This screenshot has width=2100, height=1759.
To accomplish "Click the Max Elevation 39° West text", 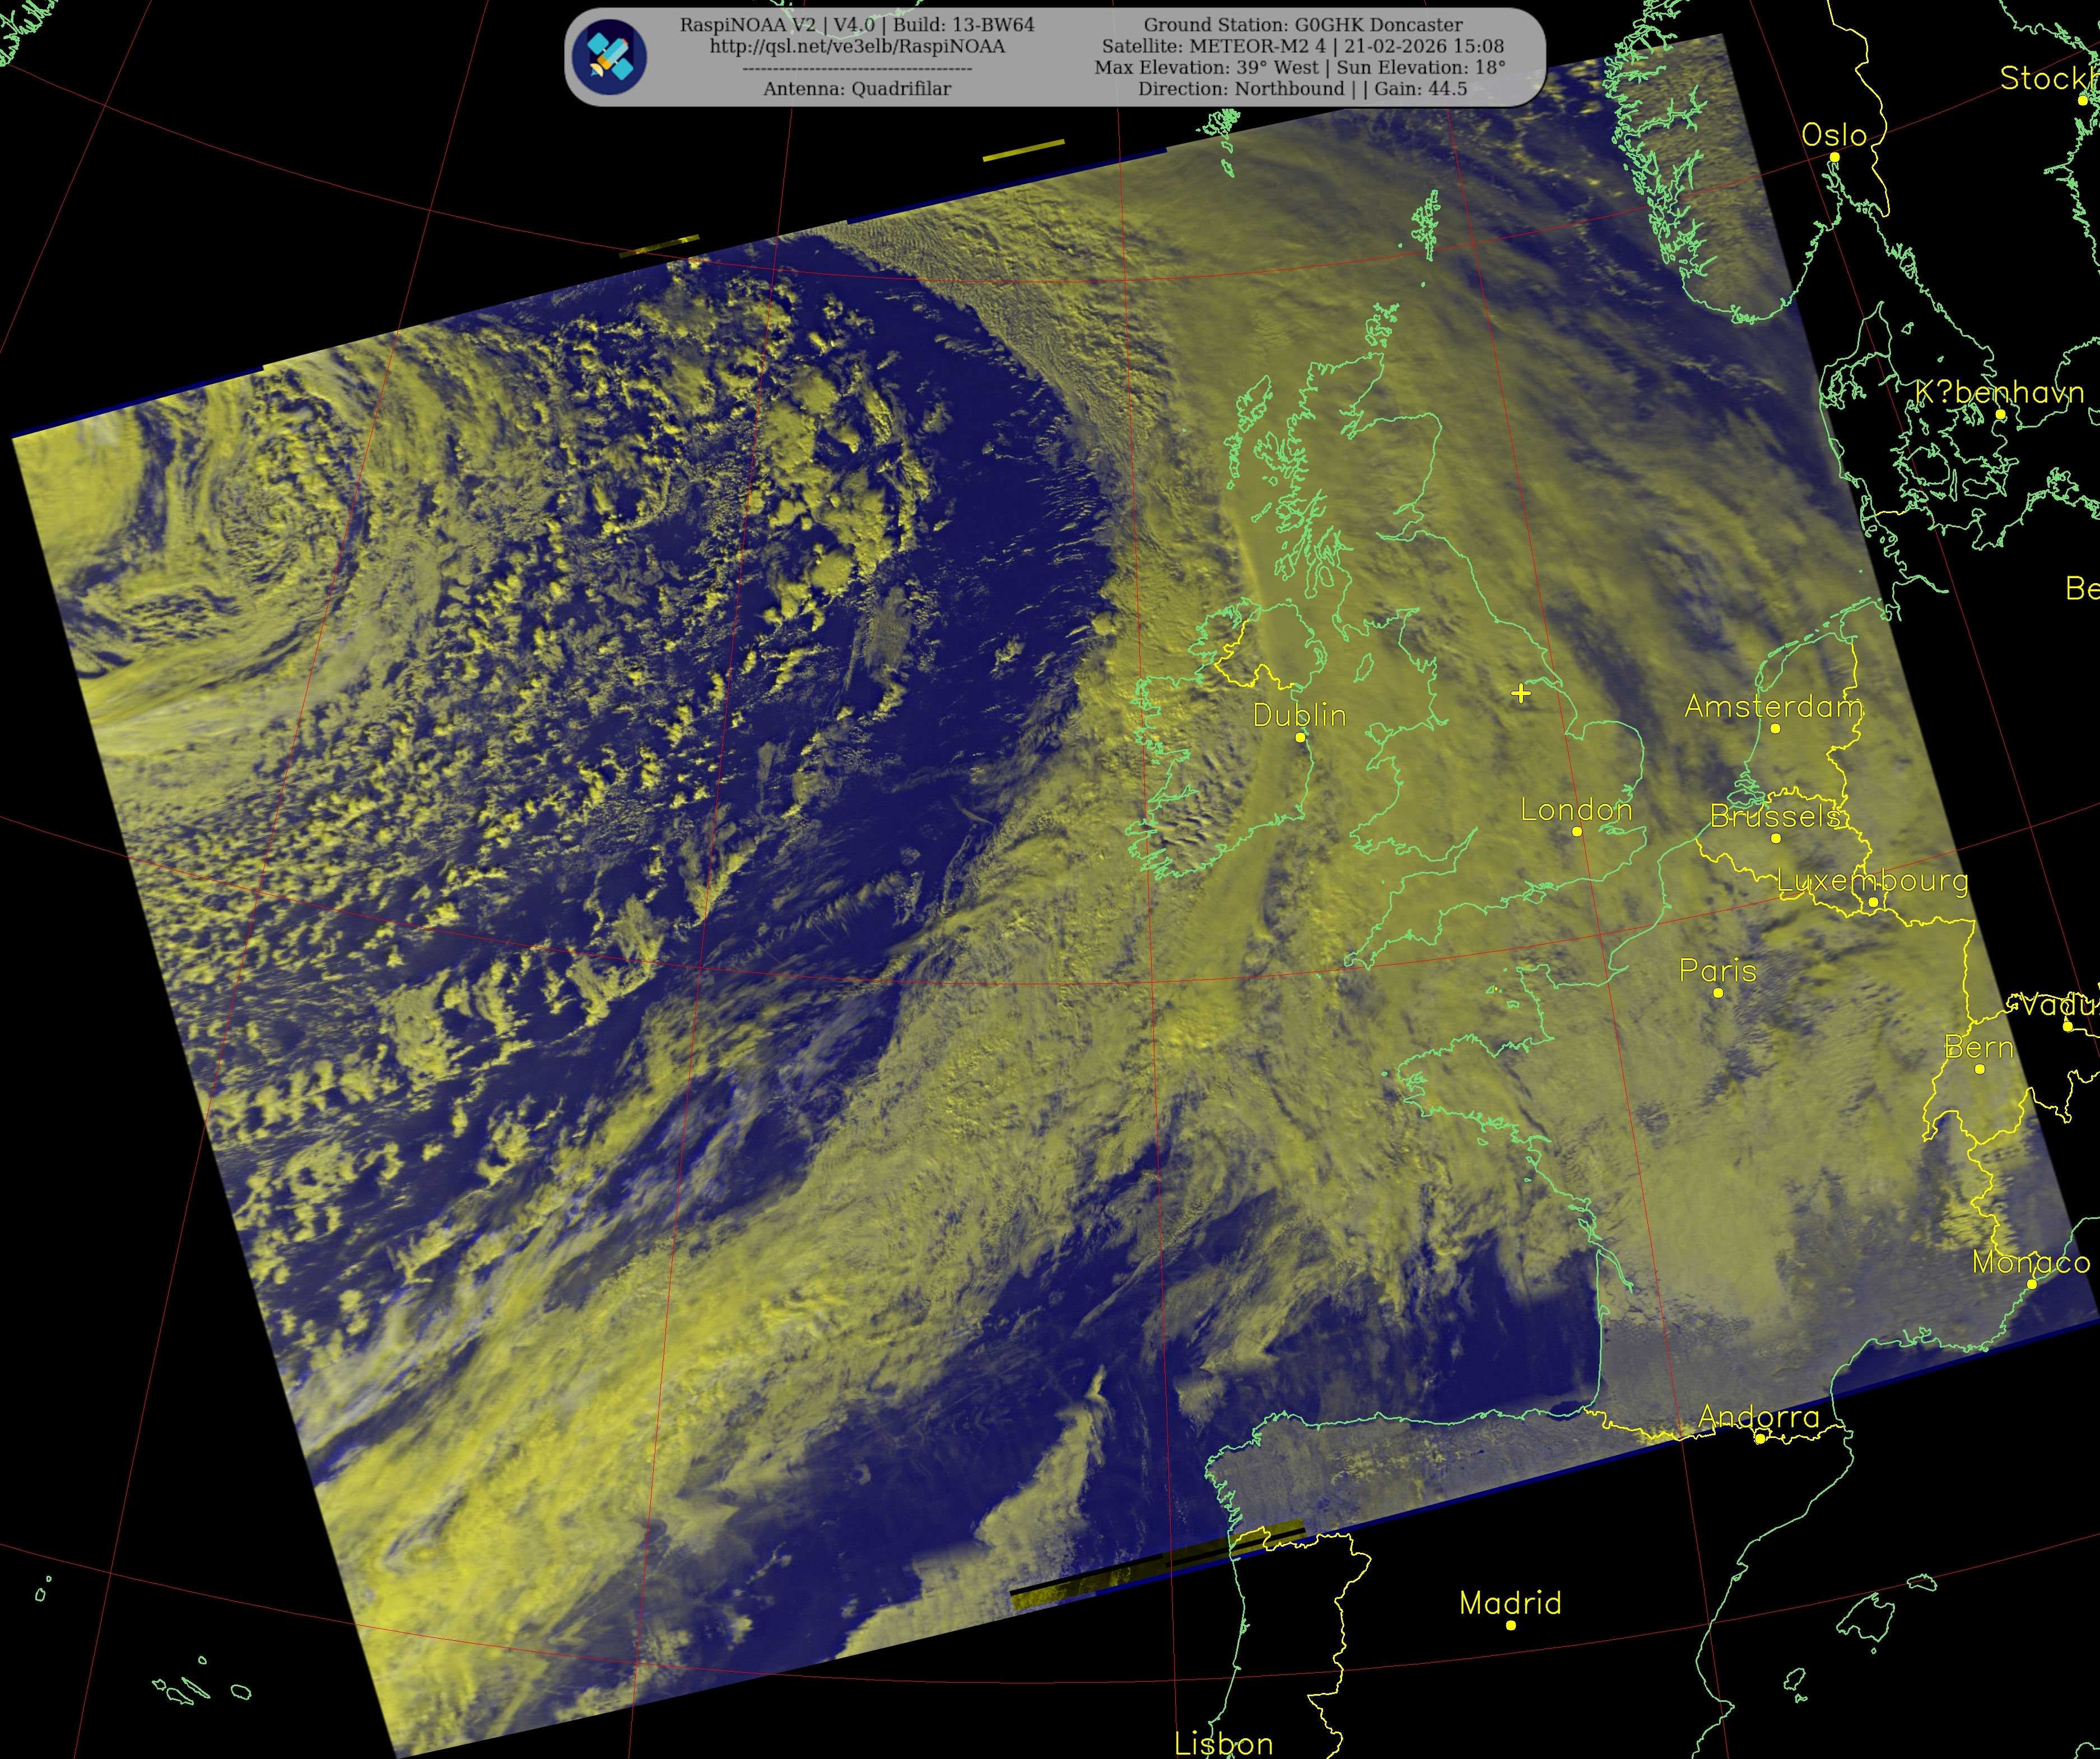I will 1206,67.
